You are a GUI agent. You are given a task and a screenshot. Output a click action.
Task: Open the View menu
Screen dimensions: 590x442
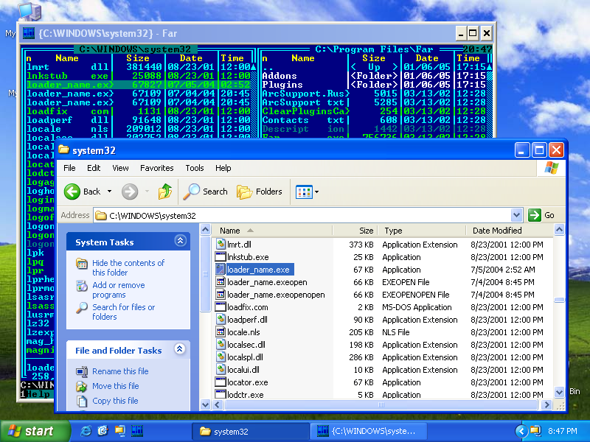[120, 168]
